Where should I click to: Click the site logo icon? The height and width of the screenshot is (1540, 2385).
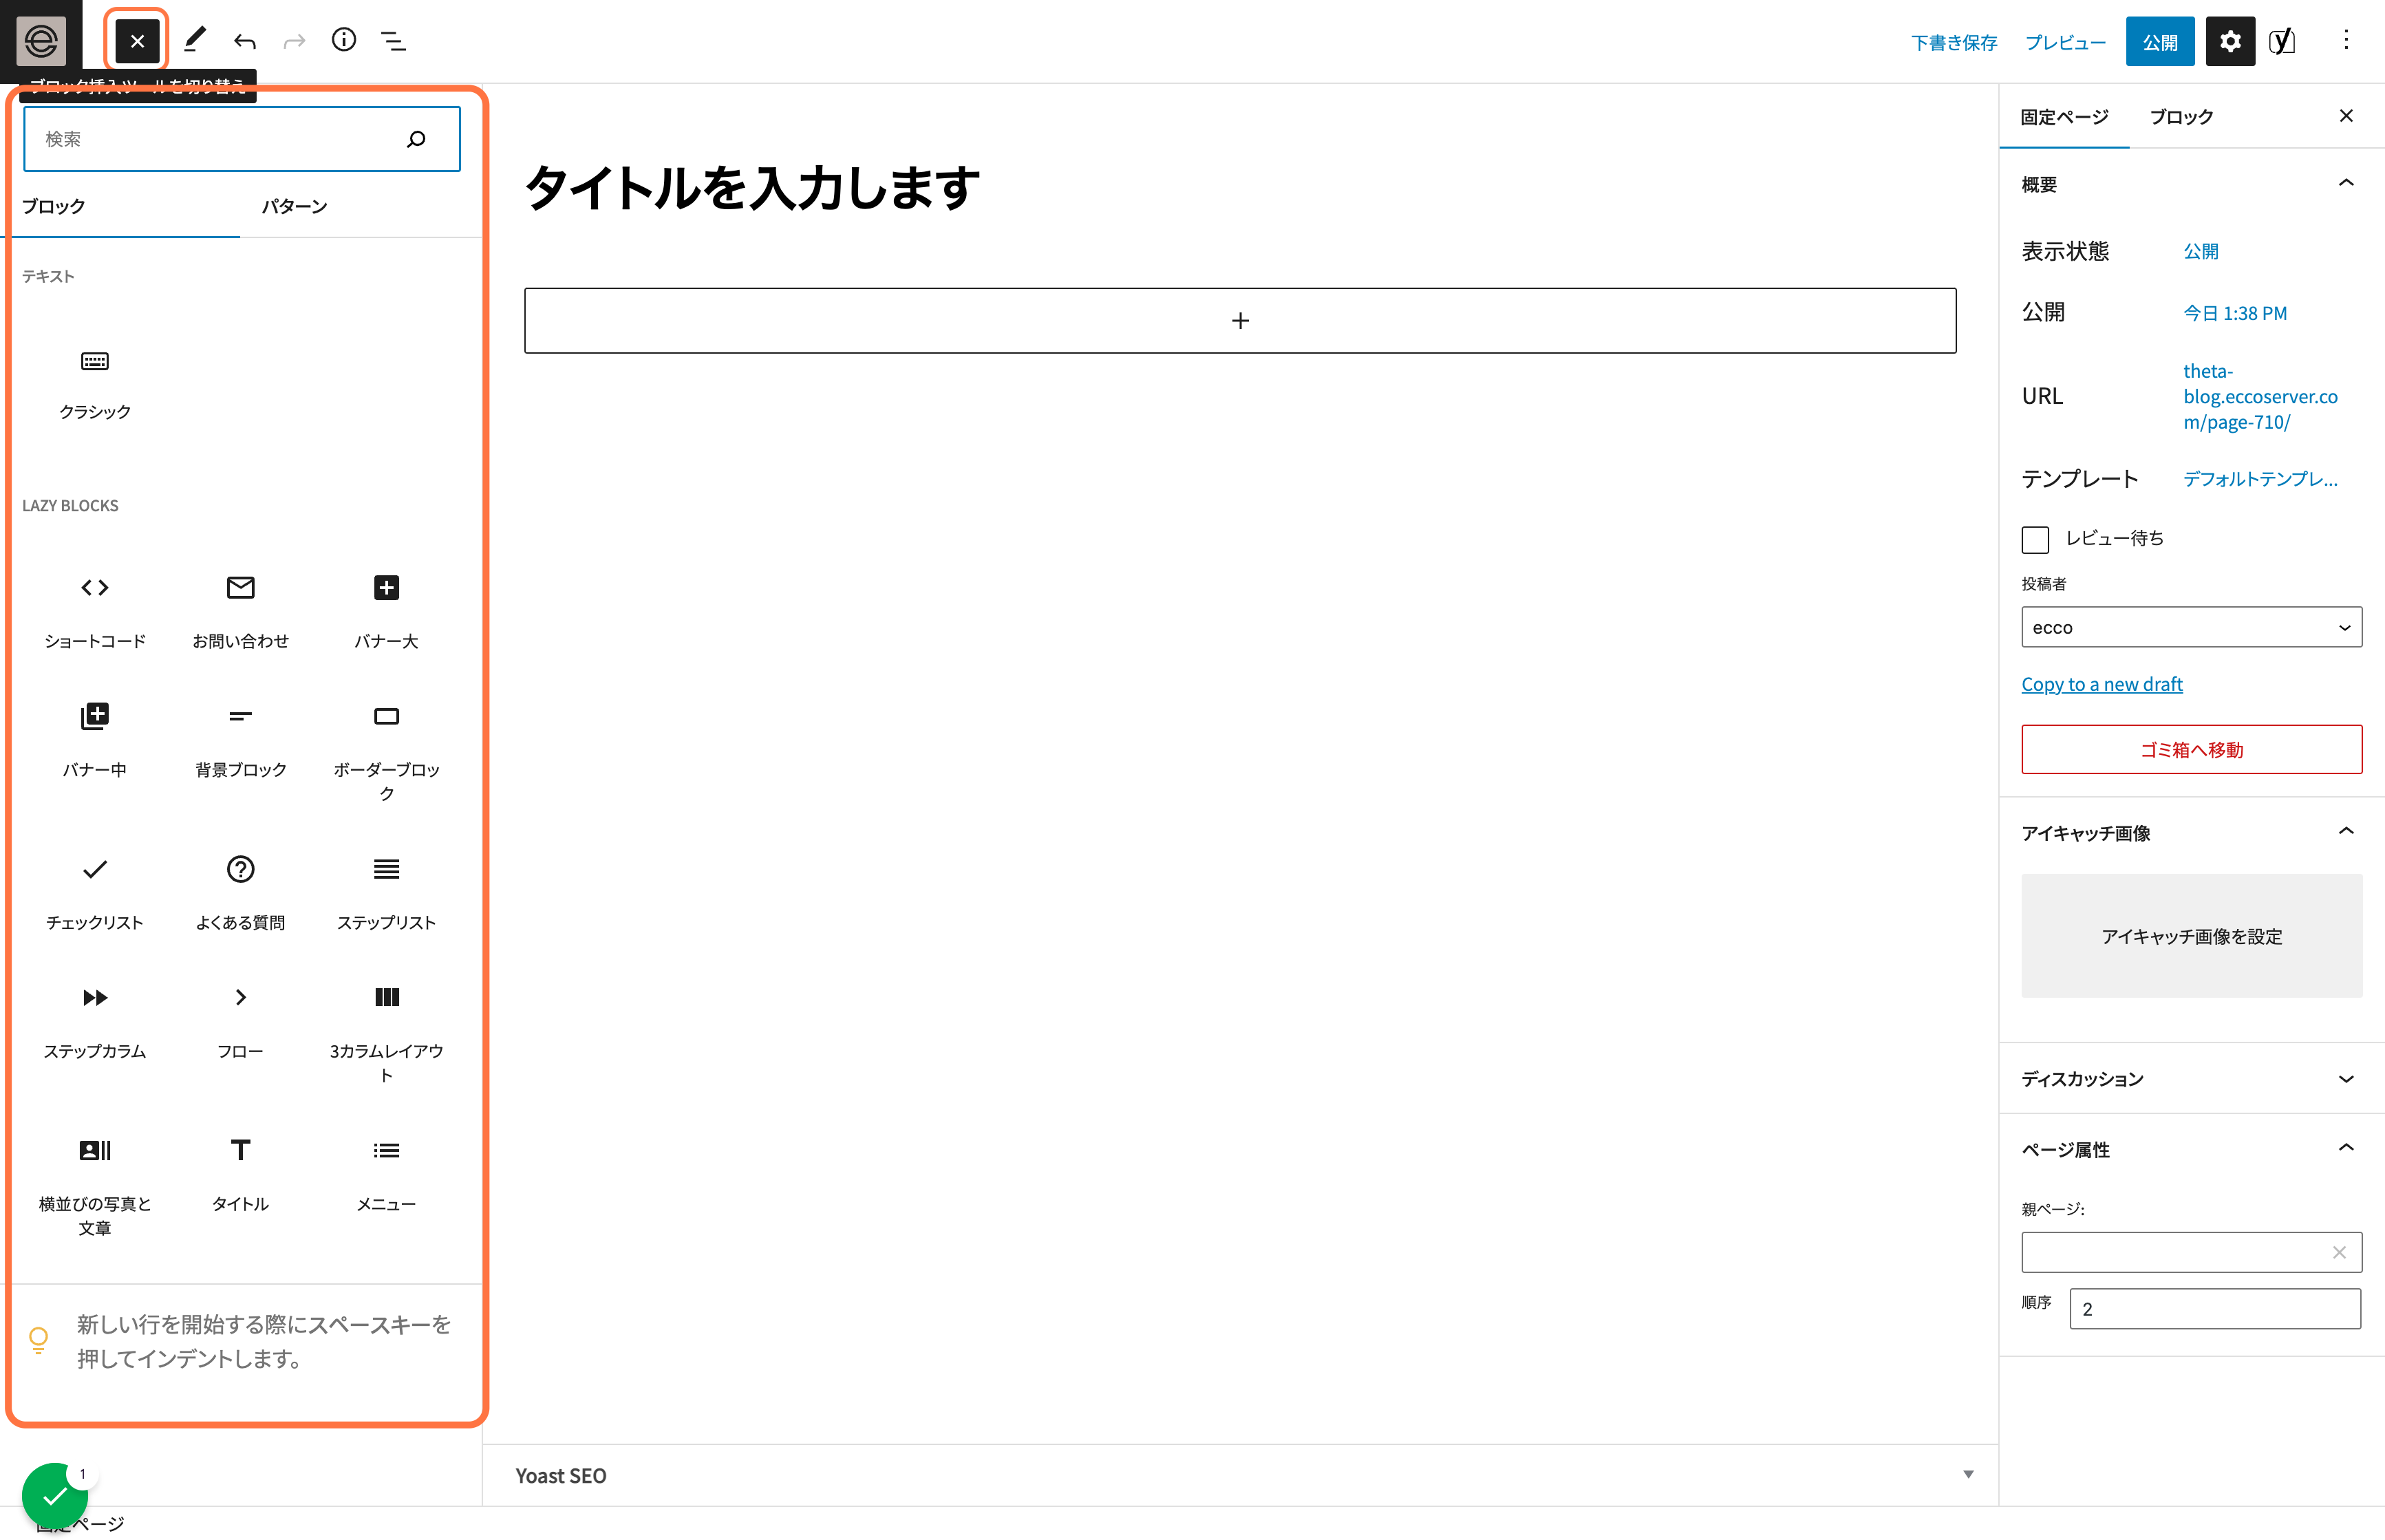pos(41,41)
